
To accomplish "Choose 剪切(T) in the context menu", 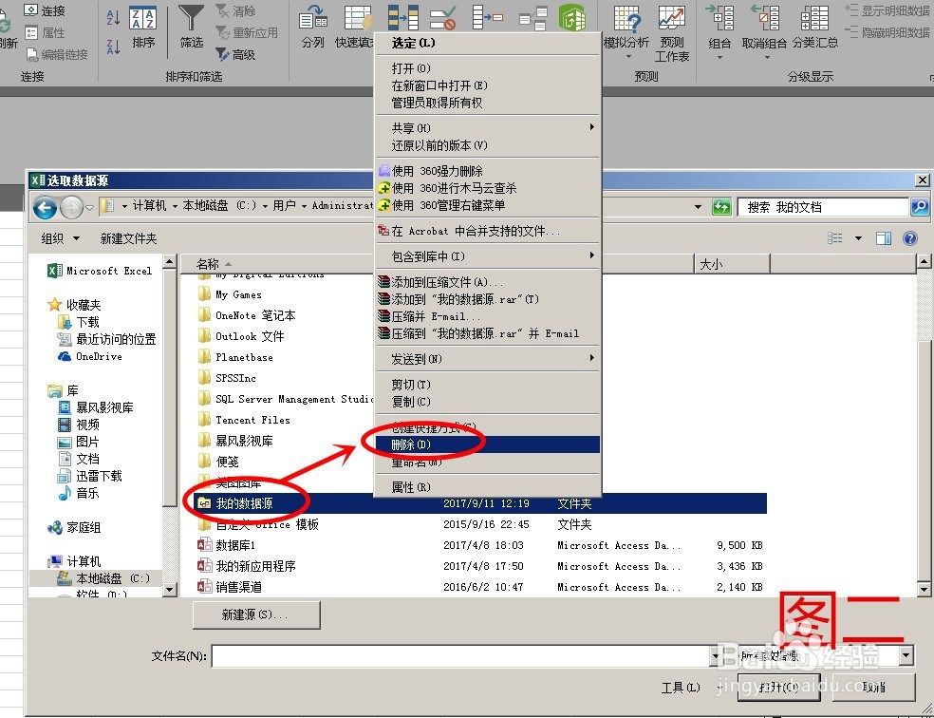I will pyautogui.click(x=487, y=385).
